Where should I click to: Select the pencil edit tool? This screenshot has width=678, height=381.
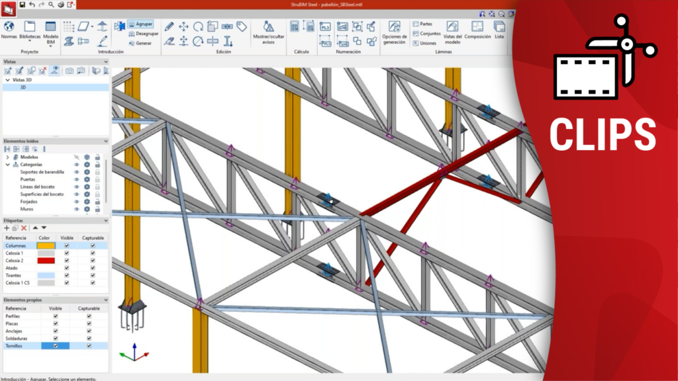point(169,26)
